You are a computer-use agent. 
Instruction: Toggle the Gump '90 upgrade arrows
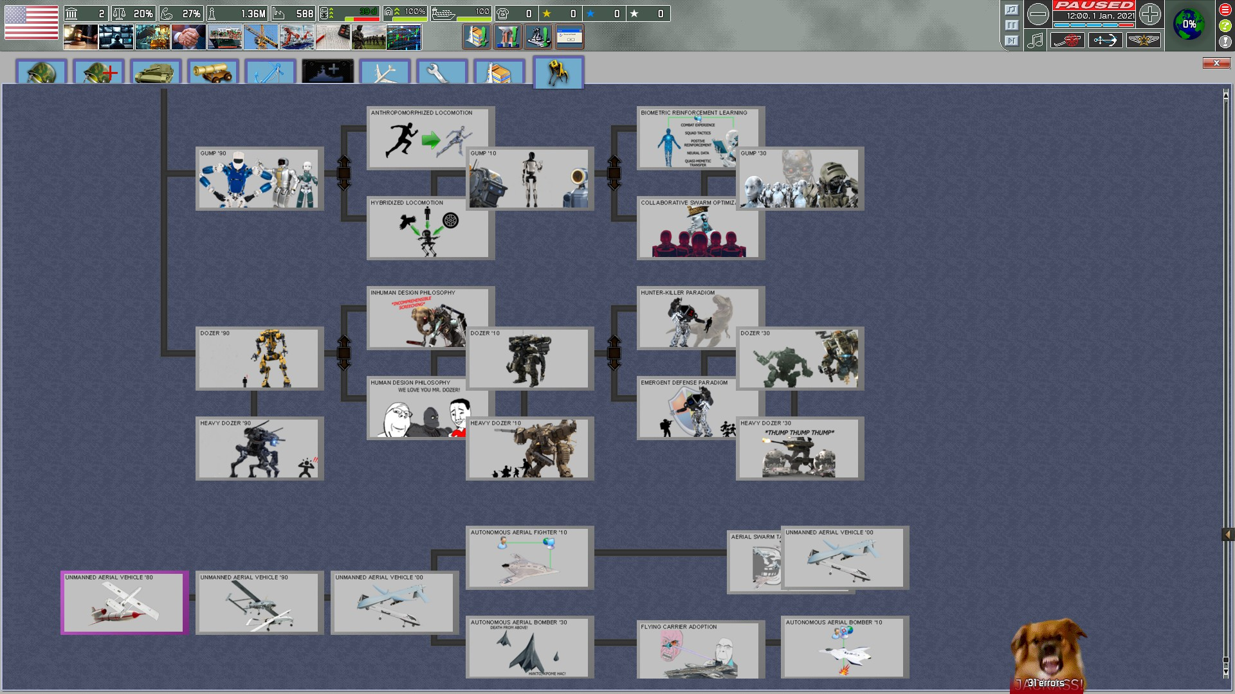pos(344,173)
